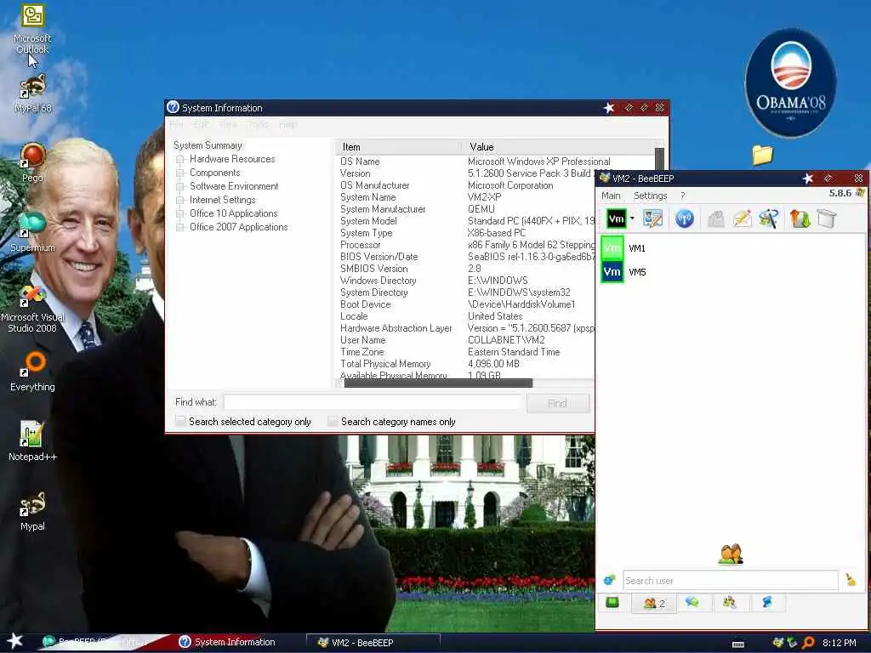Viewport: 871px width, 653px height.
Task: Switch to the chats tab in BeeBEEP
Action: 692,603
